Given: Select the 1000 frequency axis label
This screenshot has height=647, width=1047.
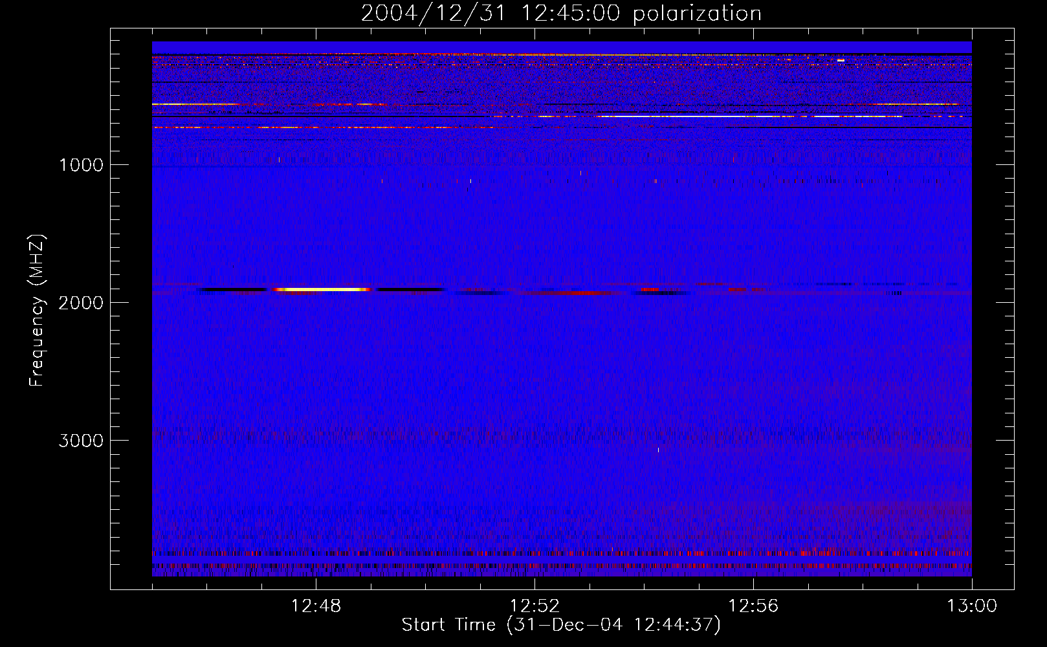Looking at the screenshot, I should coord(81,165).
